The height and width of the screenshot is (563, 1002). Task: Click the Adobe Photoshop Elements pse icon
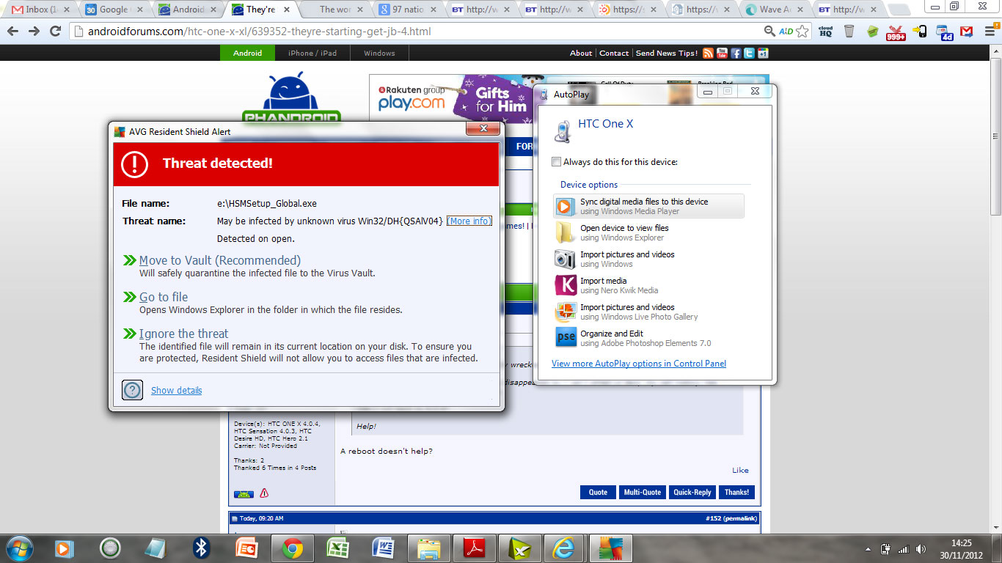(565, 338)
